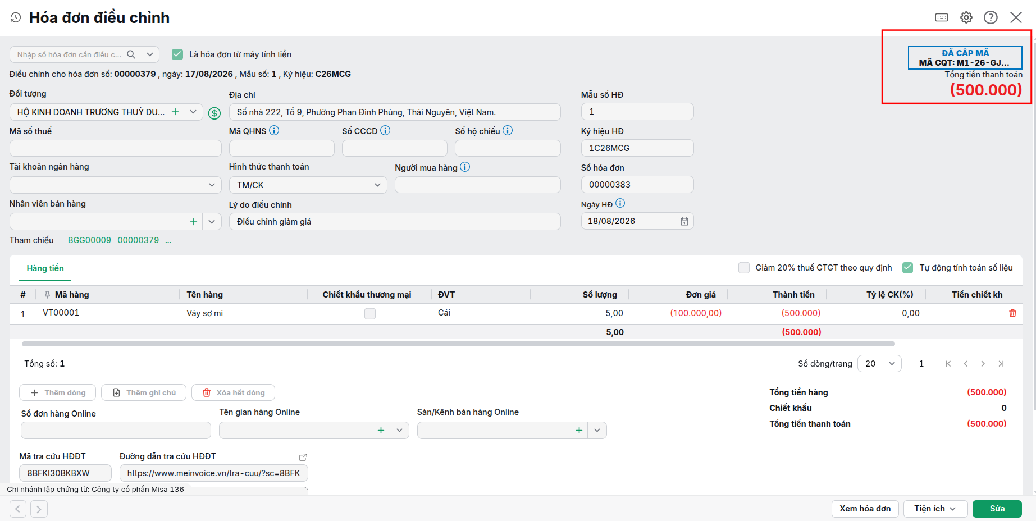This screenshot has height=521, width=1036.
Task: Click the Mẫu số HĐ field
Action: tap(637, 112)
